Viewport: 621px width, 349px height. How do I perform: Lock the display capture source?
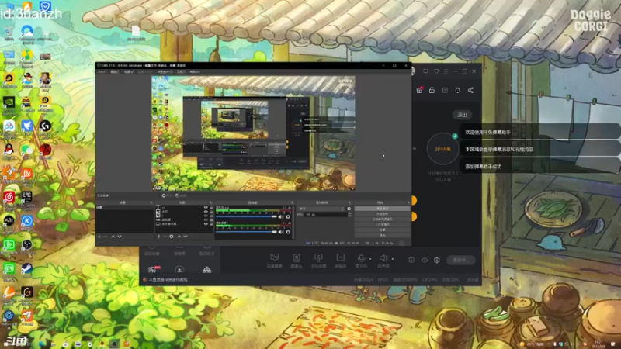point(211,224)
